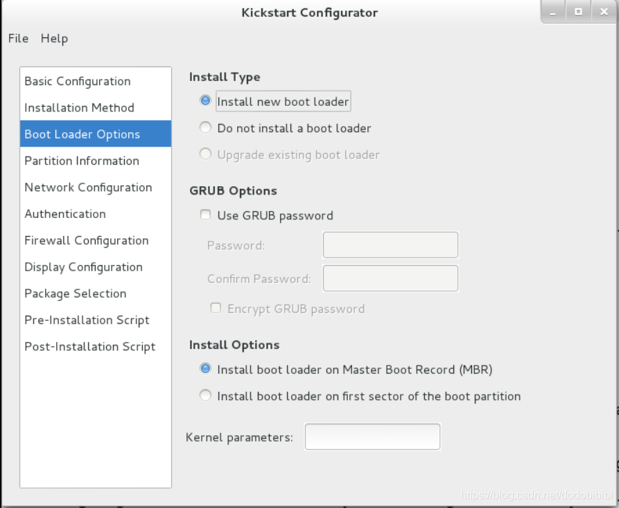Open Display Configuration

pyautogui.click(x=96, y=267)
